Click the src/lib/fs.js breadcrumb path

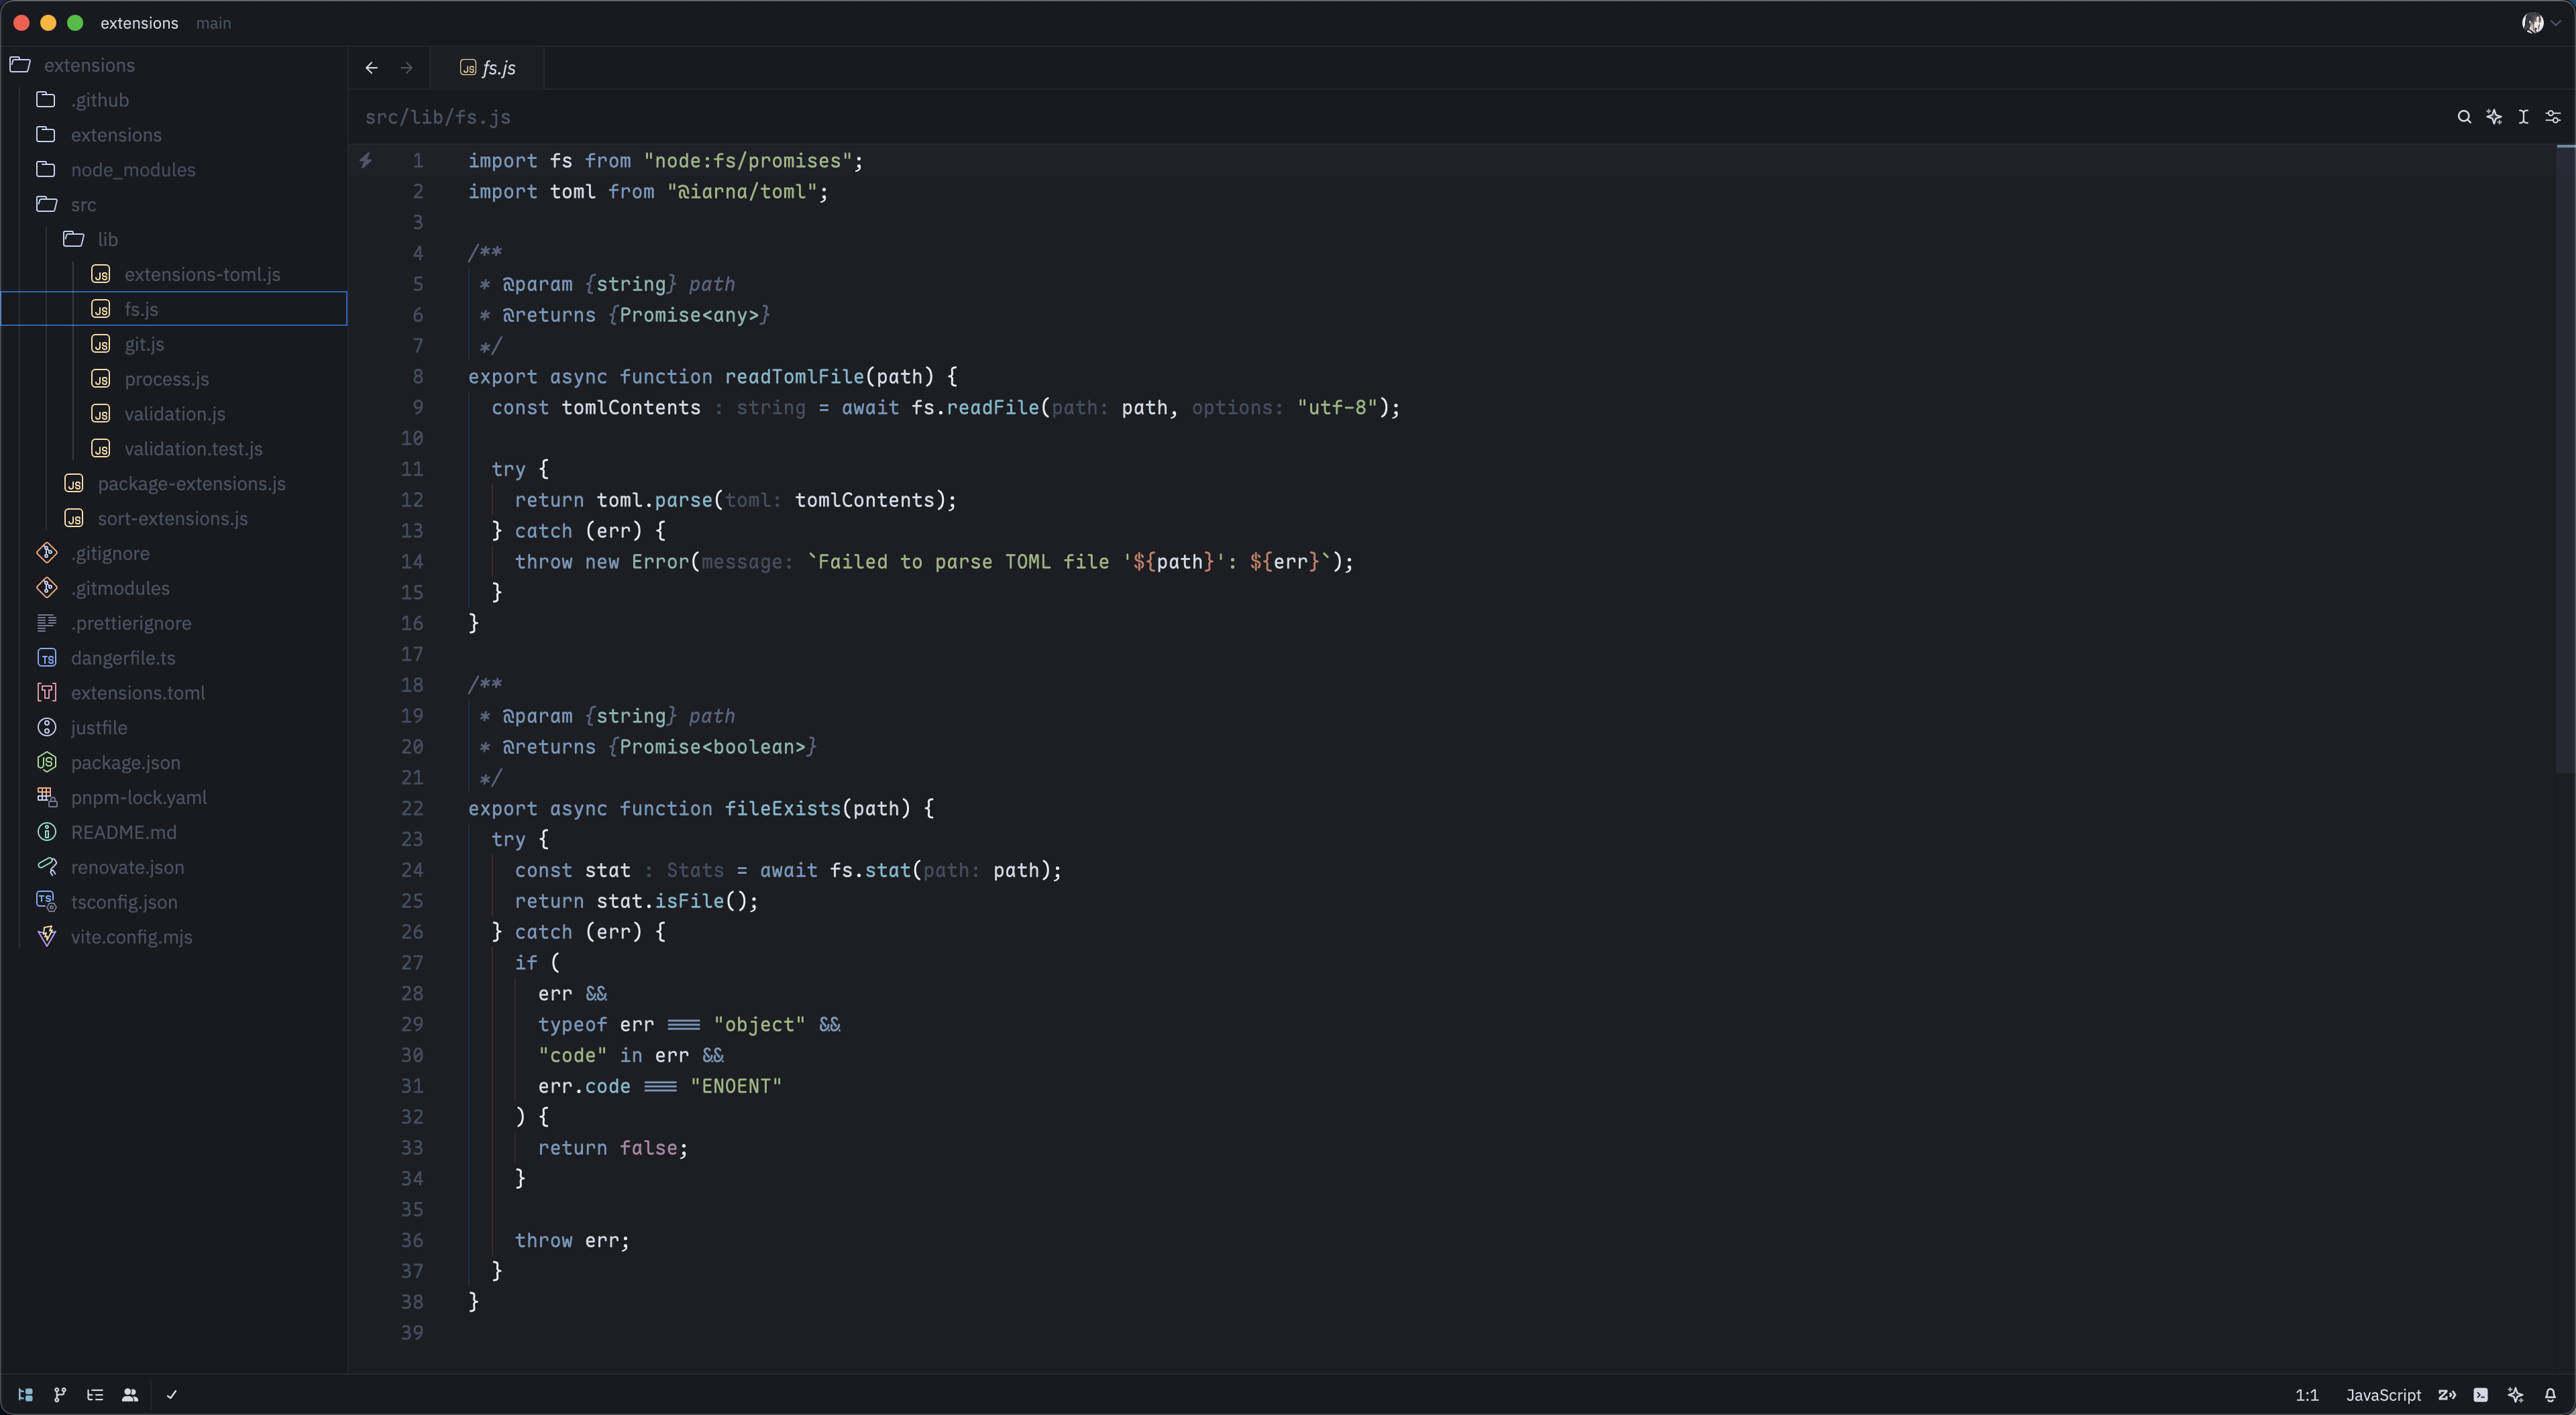(438, 117)
